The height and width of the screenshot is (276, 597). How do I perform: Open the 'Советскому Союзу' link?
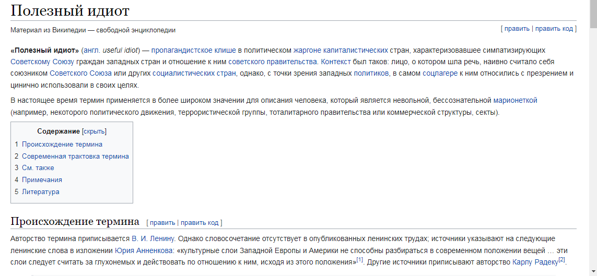pyautogui.click(x=43, y=62)
